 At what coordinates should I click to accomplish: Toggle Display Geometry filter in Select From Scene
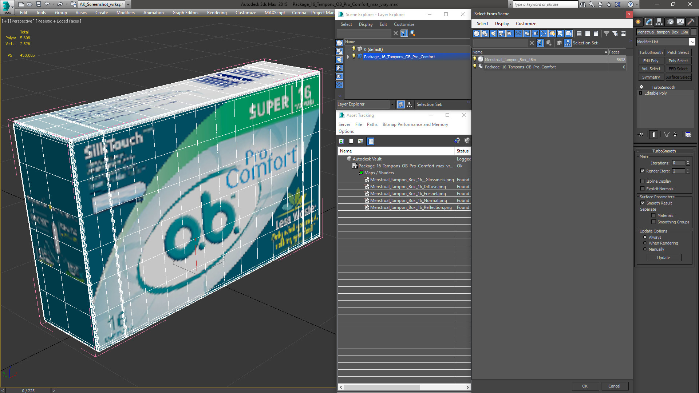coord(477,33)
